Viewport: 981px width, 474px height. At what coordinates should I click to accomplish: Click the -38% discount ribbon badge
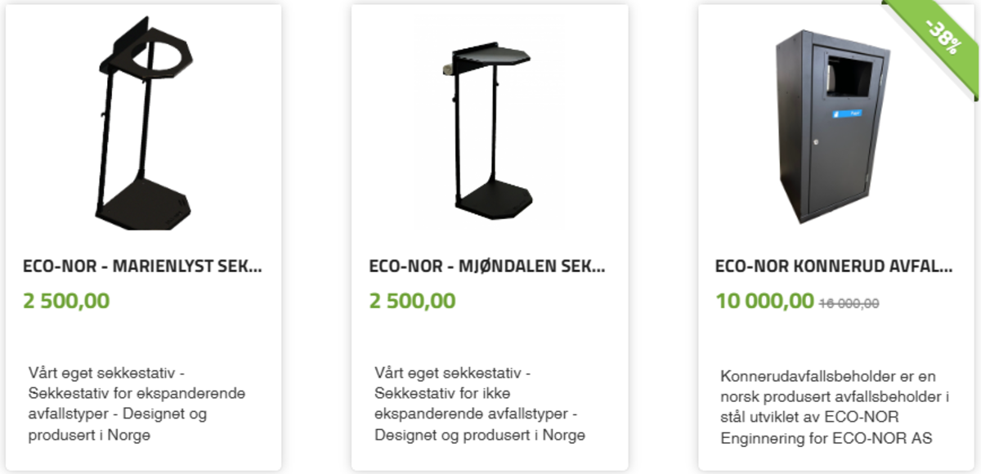click(942, 34)
